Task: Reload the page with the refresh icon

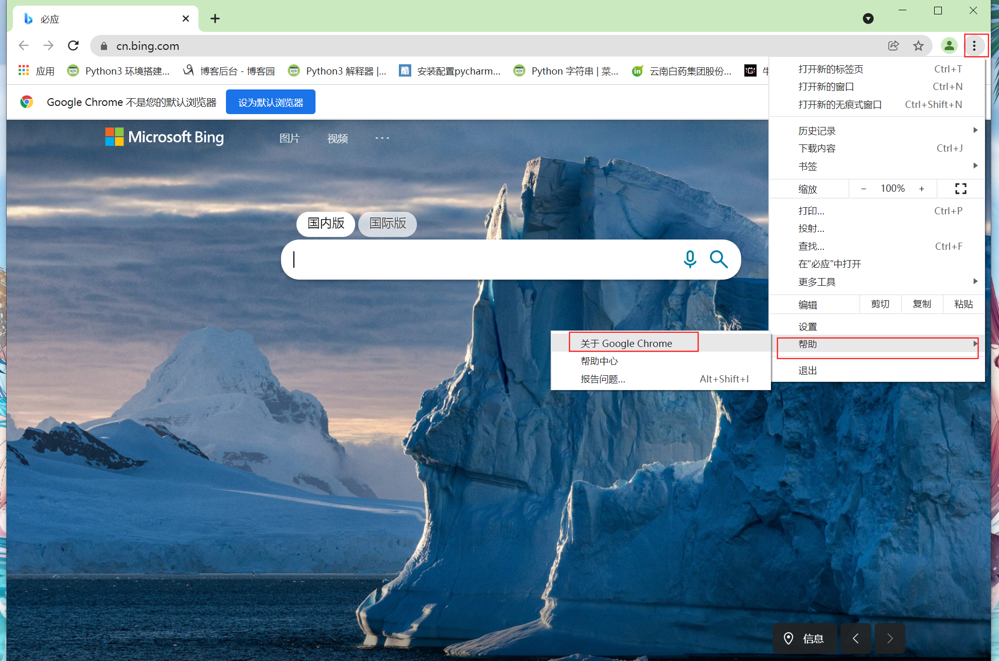Action: click(x=73, y=46)
